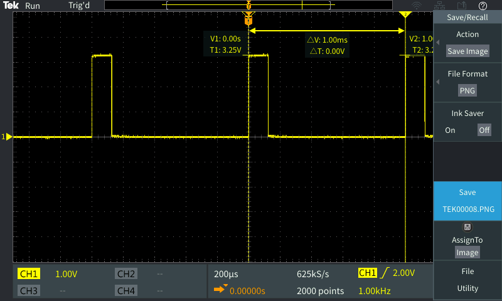Click the channel 1 ground reference arrow
Screen dimensions: 502x301
(8, 137)
